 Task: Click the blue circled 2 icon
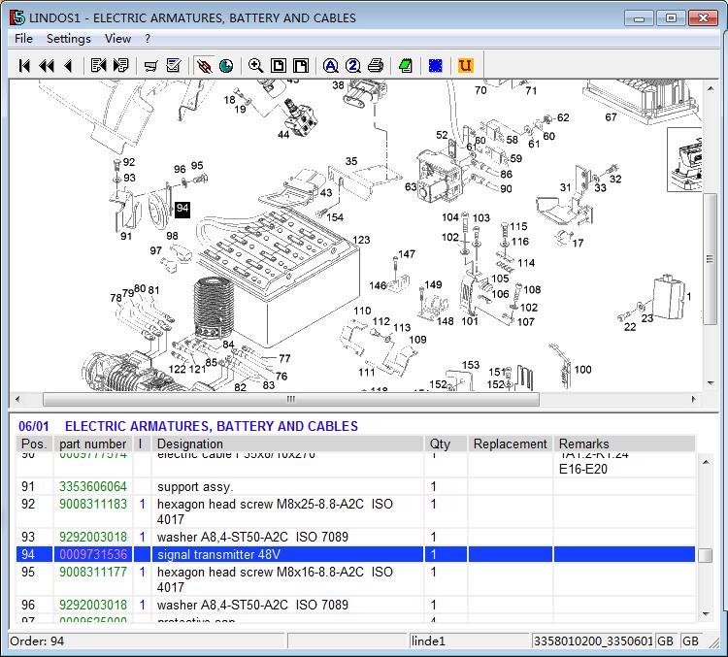coord(352,66)
